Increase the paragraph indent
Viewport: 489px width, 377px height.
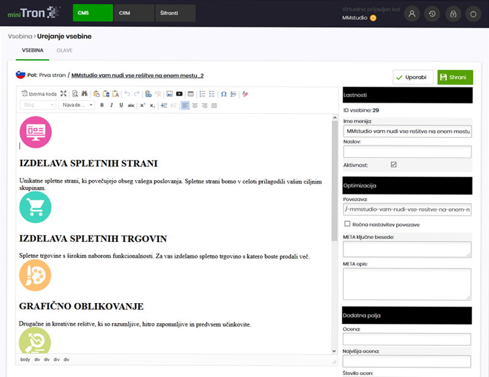pos(164,105)
